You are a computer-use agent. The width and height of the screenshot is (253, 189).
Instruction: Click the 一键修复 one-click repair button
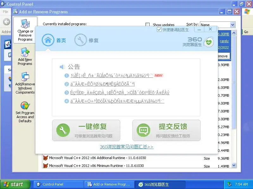click(86, 130)
